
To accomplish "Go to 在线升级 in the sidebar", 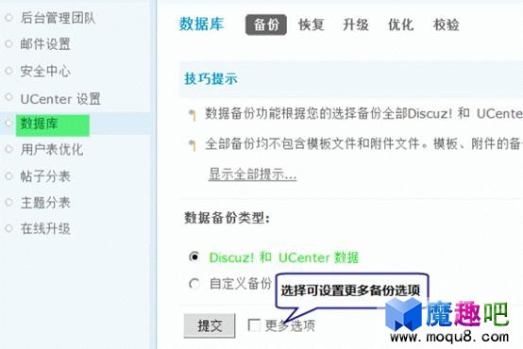I will point(45,228).
